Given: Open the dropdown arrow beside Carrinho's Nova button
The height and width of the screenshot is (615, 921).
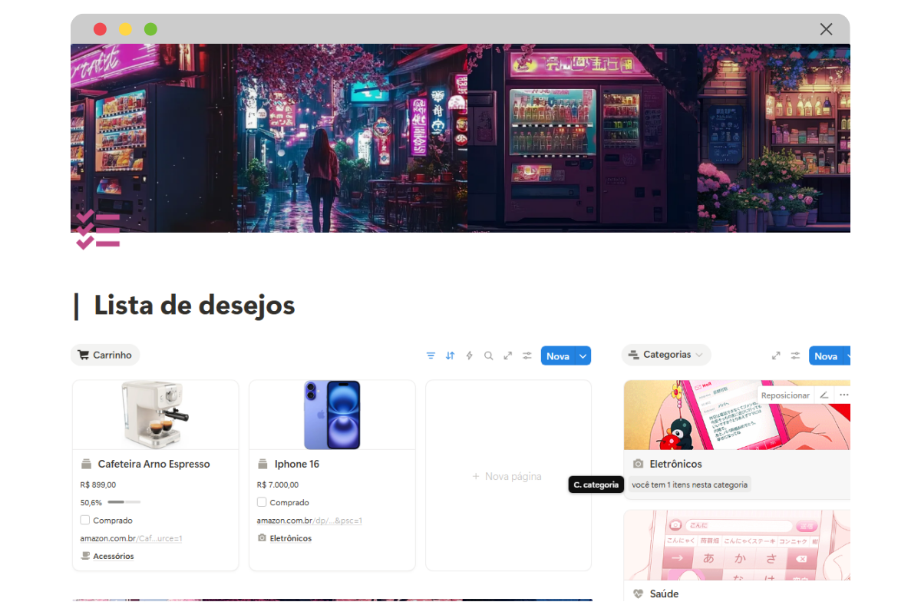Looking at the screenshot, I should 583,355.
